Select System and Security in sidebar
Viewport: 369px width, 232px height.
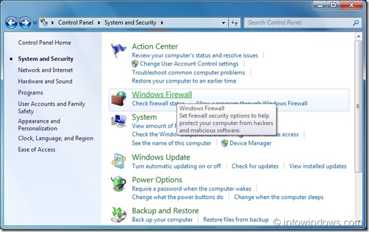(x=46, y=58)
